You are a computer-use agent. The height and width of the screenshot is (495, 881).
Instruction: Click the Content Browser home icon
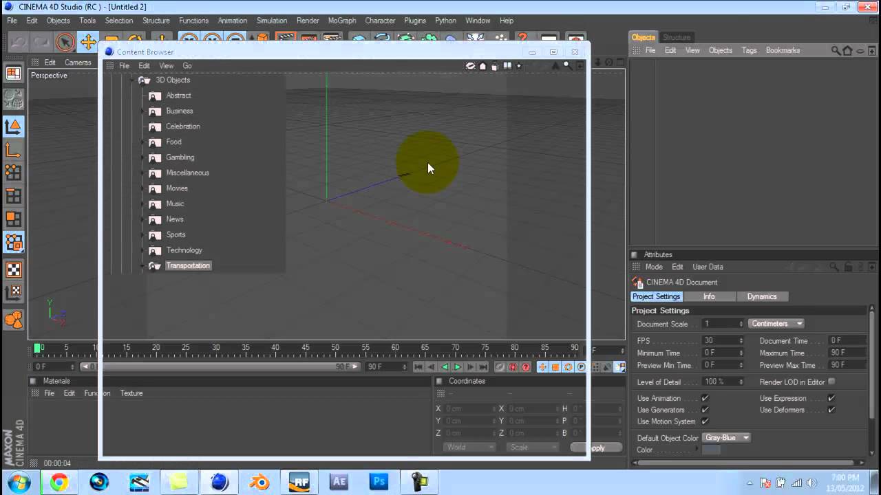482,66
